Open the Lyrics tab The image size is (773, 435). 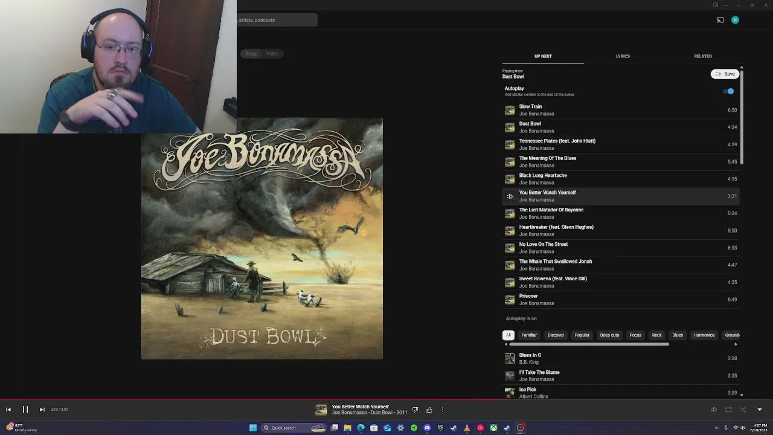click(623, 56)
